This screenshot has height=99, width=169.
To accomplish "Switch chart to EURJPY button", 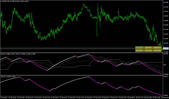I will click(x=140, y=51).
